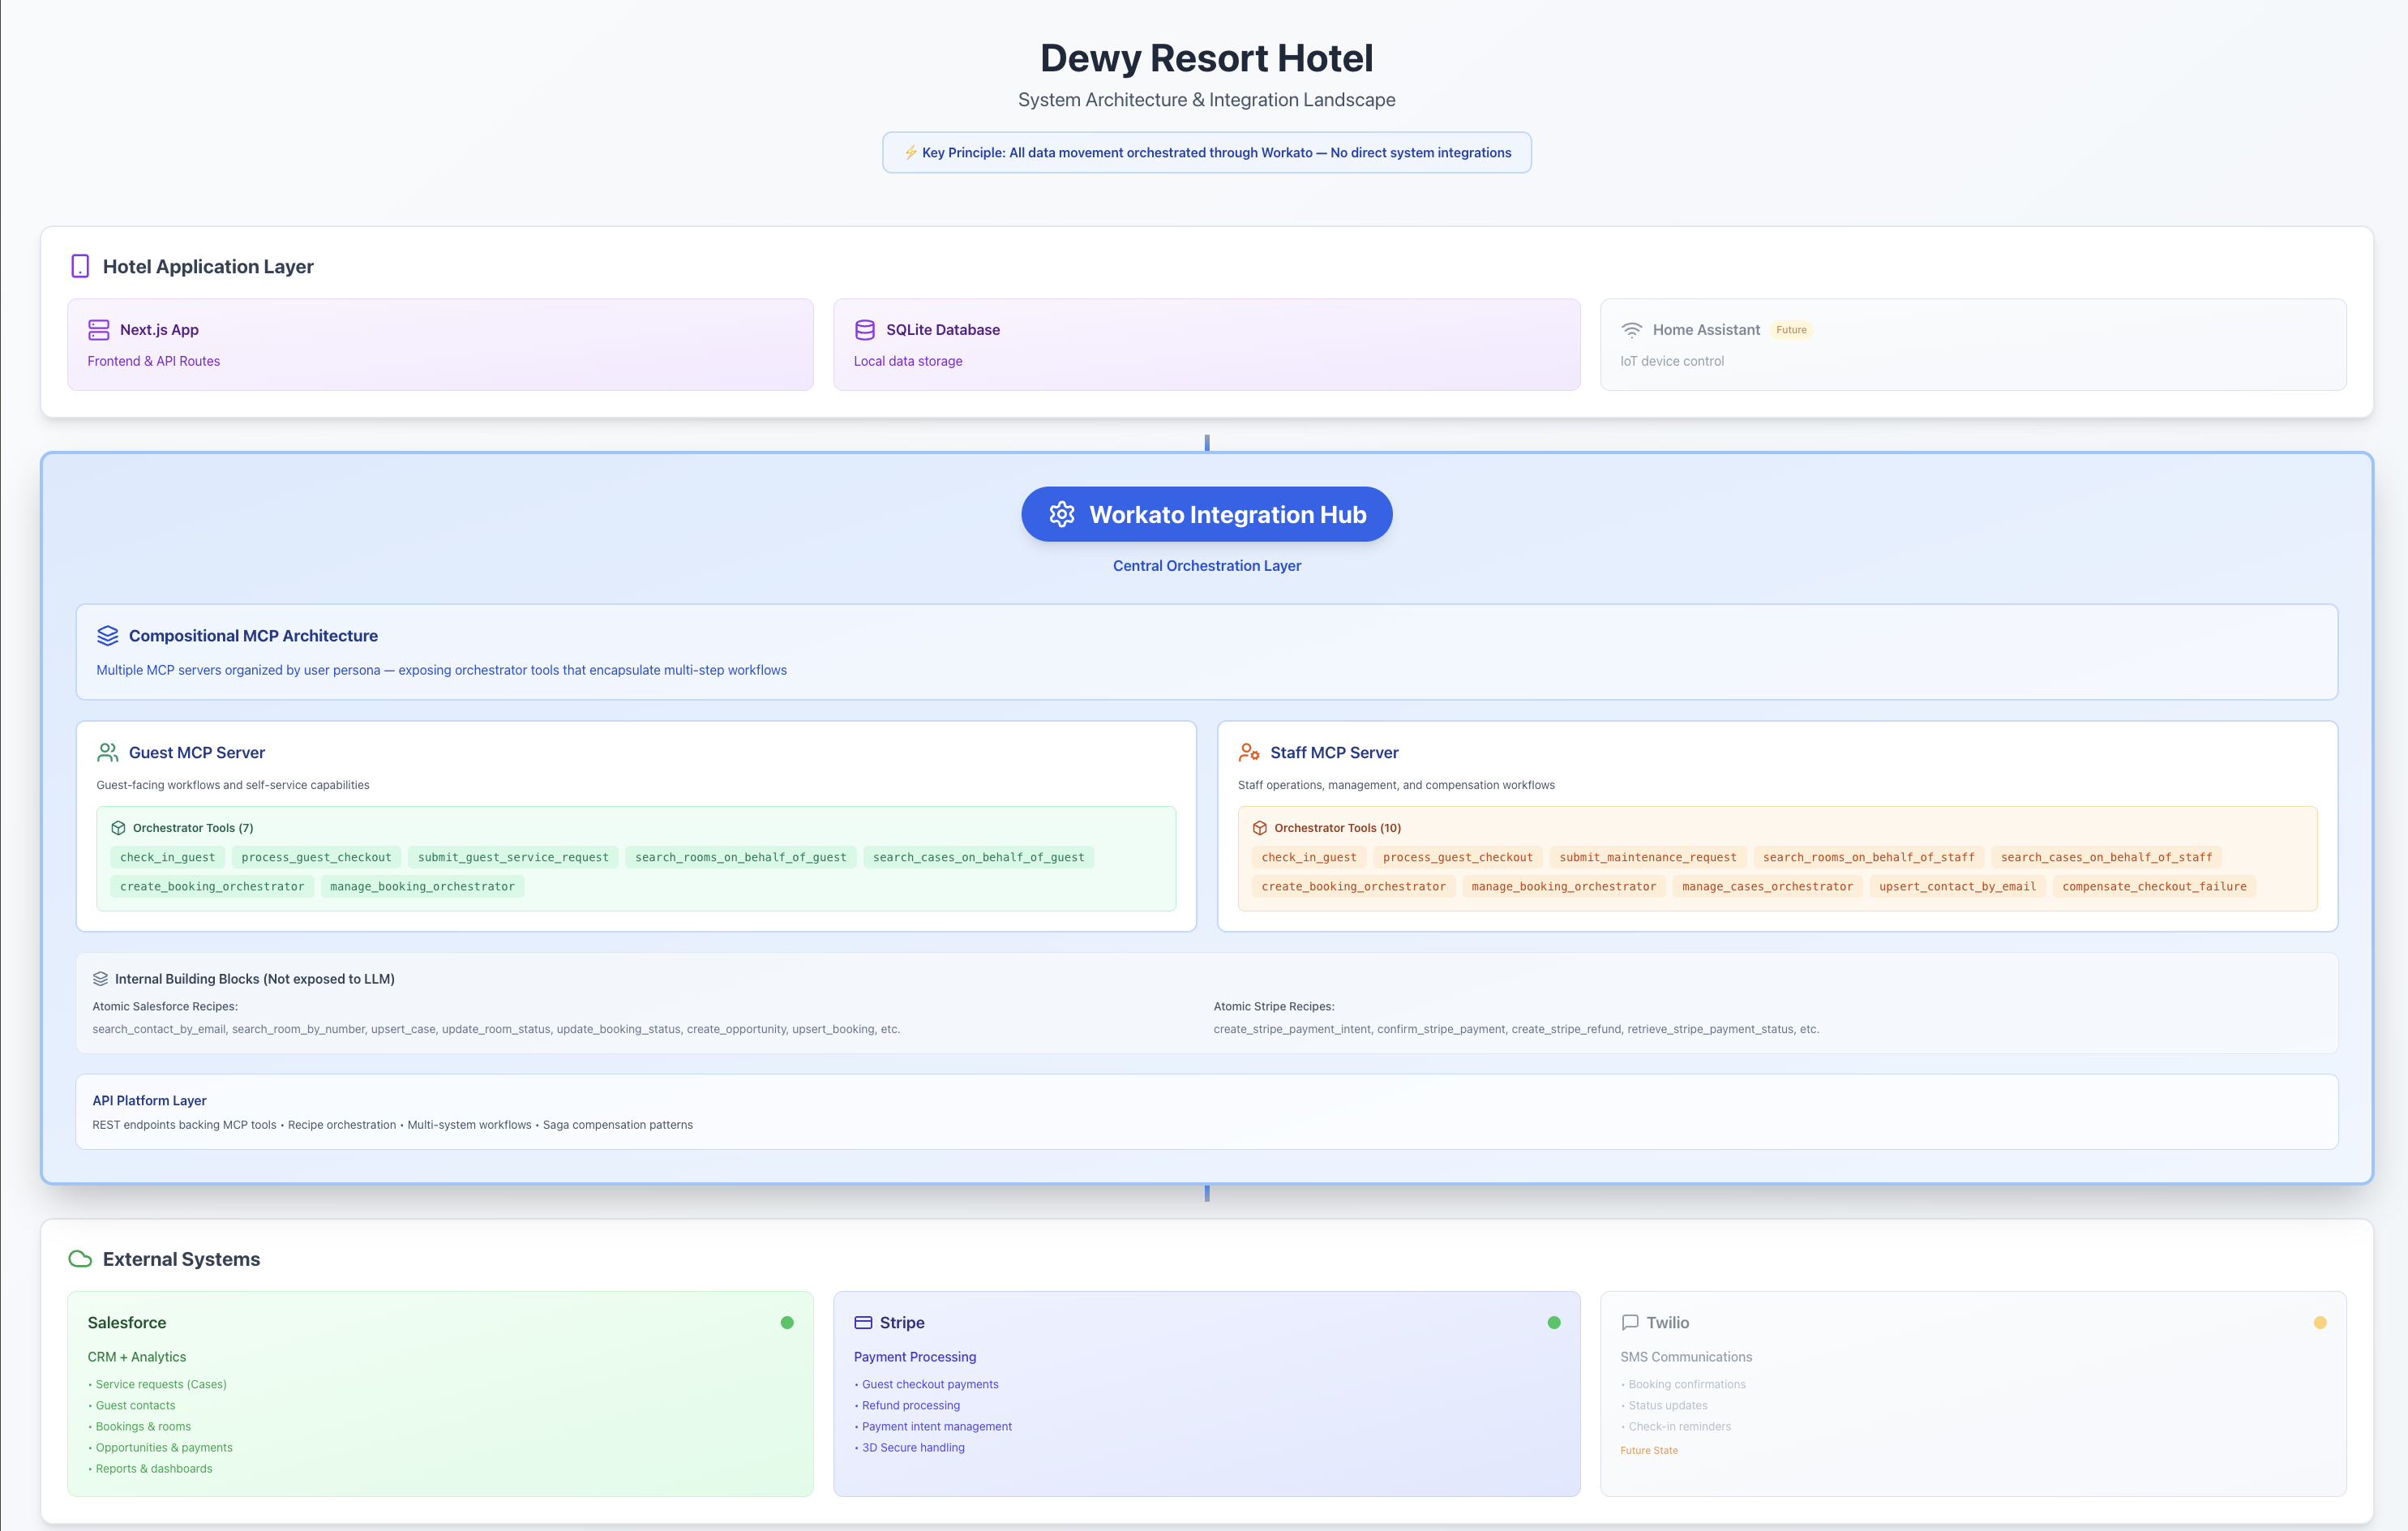Click the Dewy Resort Hotel title
The height and width of the screenshot is (1531, 2408).
pyautogui.click(x=1207, y=58)
